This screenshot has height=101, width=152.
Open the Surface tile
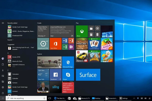pyautogui.click(x=88, y=75)
